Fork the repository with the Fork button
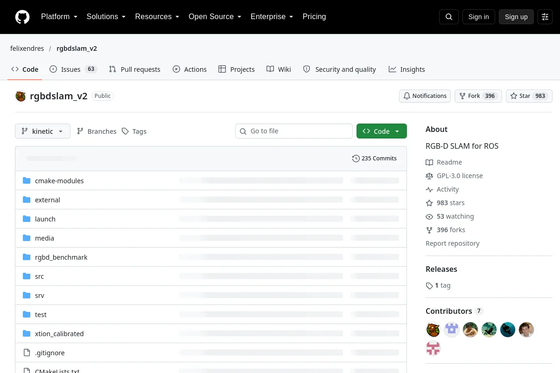 pos(478,96)
